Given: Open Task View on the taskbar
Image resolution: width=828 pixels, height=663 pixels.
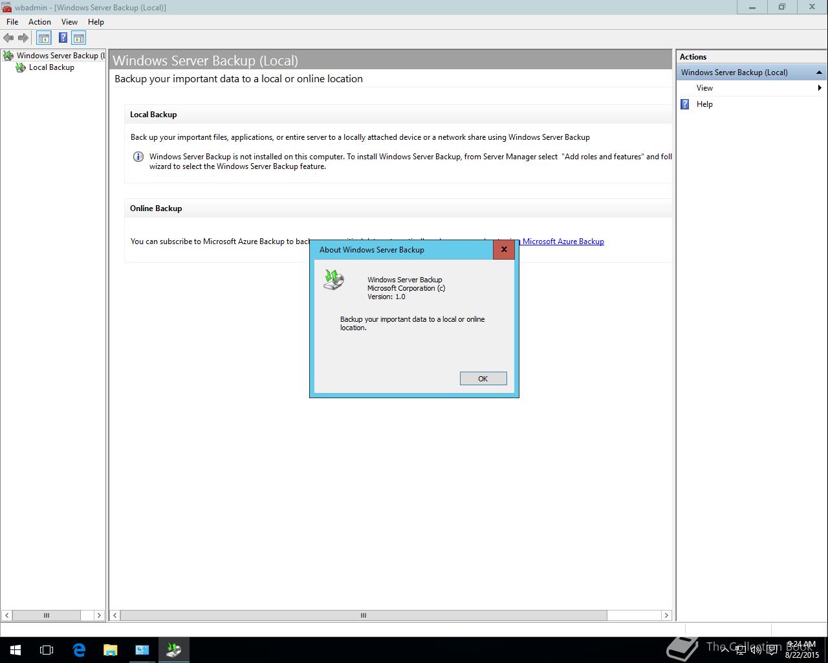Looking at the screenshot, I should [x=47, y=650].
